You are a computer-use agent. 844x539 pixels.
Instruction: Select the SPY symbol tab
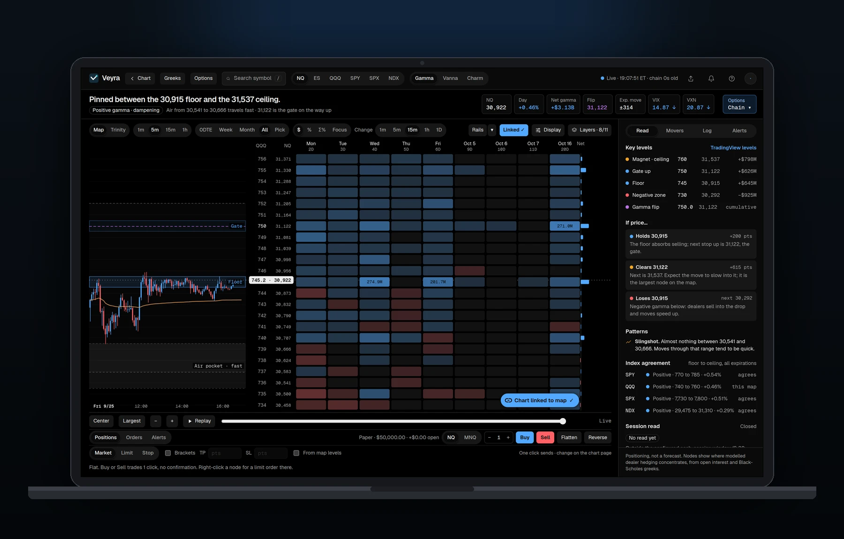click(x=355, y=78)
